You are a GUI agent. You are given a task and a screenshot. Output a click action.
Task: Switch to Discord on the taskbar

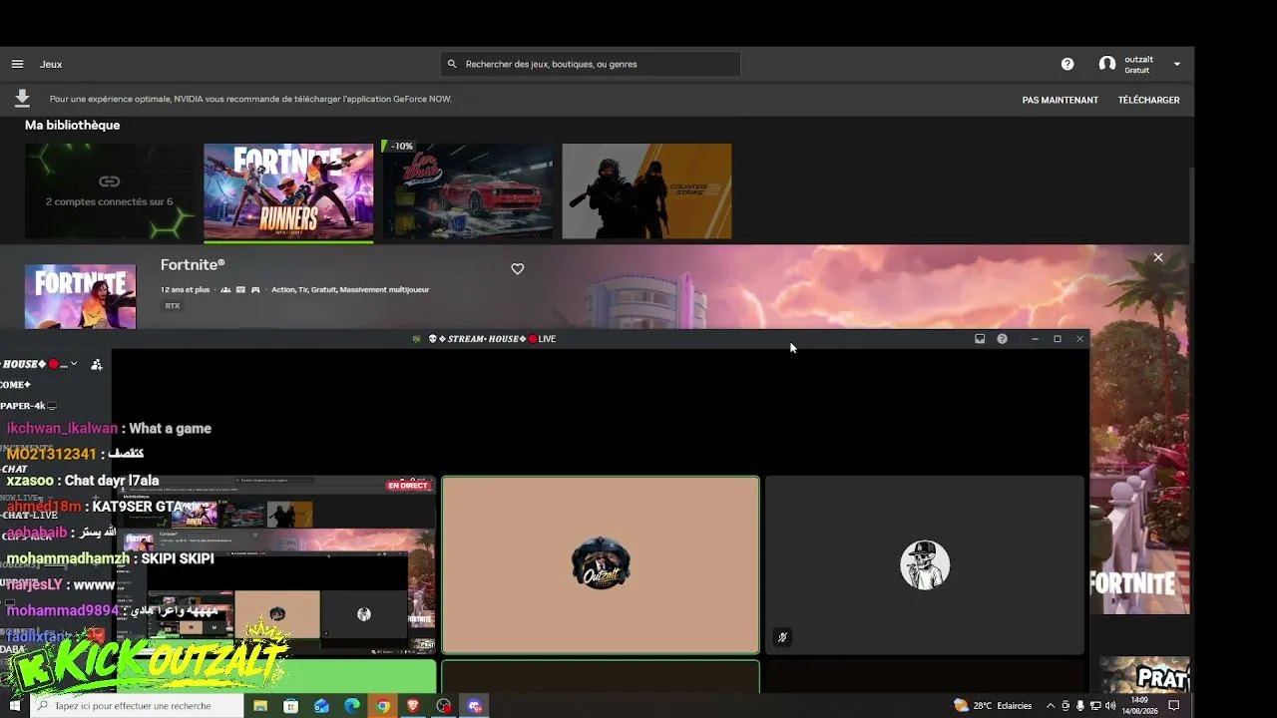[475, 706]
